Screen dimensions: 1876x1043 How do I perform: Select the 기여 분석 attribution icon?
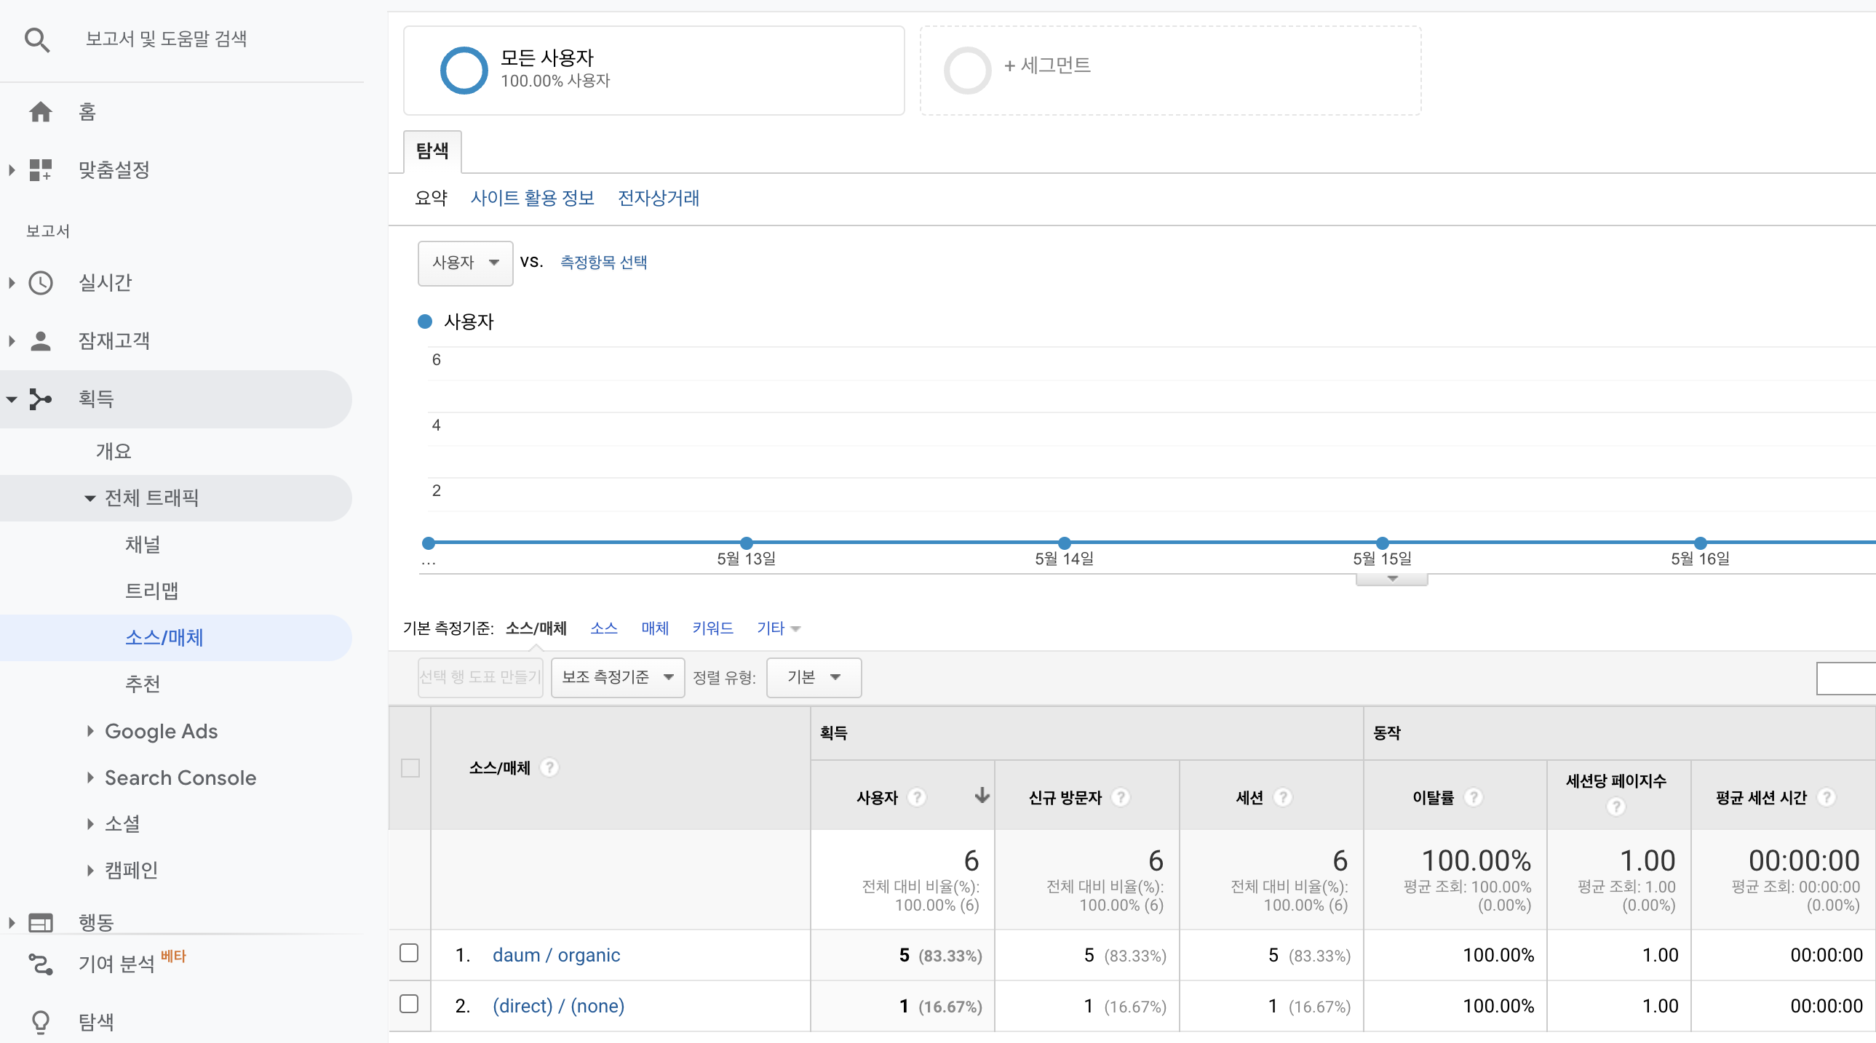41,964
